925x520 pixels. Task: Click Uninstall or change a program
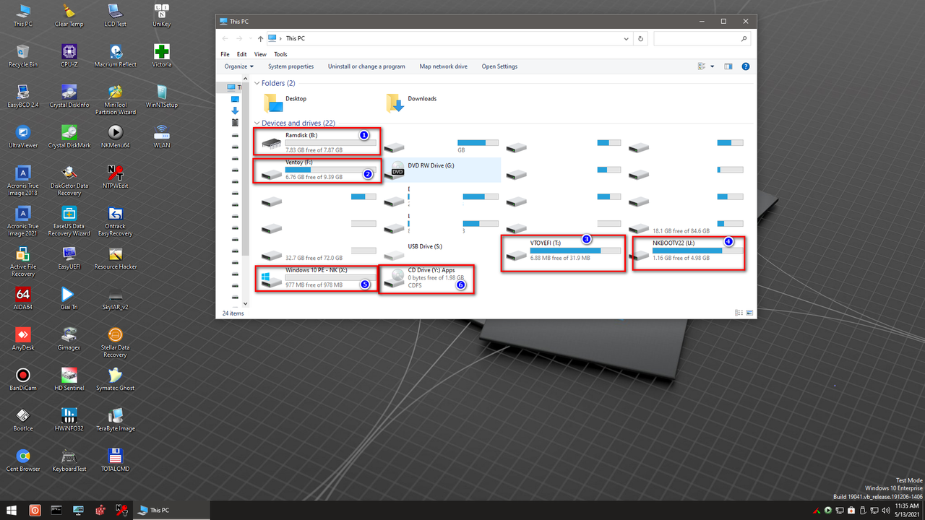pos(366,66)
